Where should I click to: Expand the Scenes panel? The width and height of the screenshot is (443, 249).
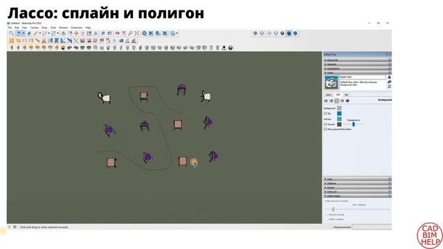point(357,187)
